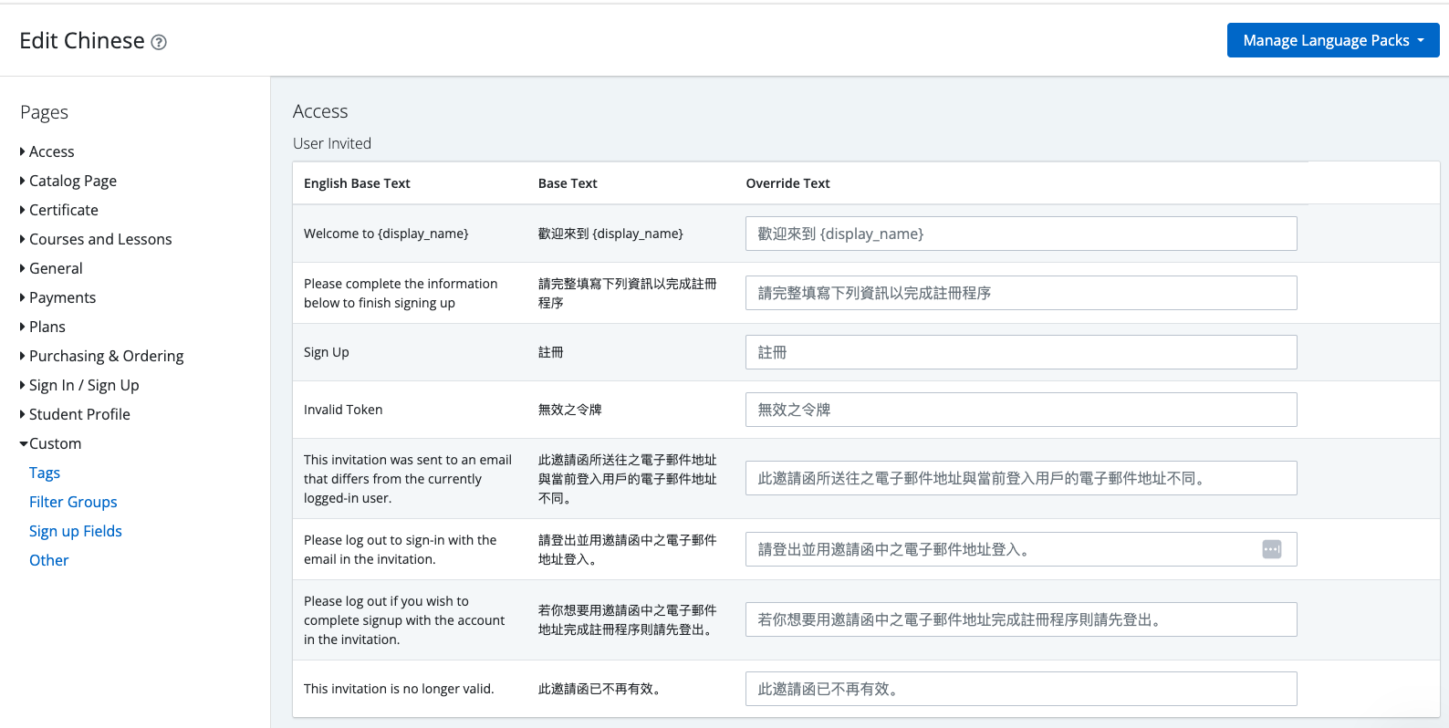
Task: Click 'Invalid Token' English base text
Action: pos(343,410)
